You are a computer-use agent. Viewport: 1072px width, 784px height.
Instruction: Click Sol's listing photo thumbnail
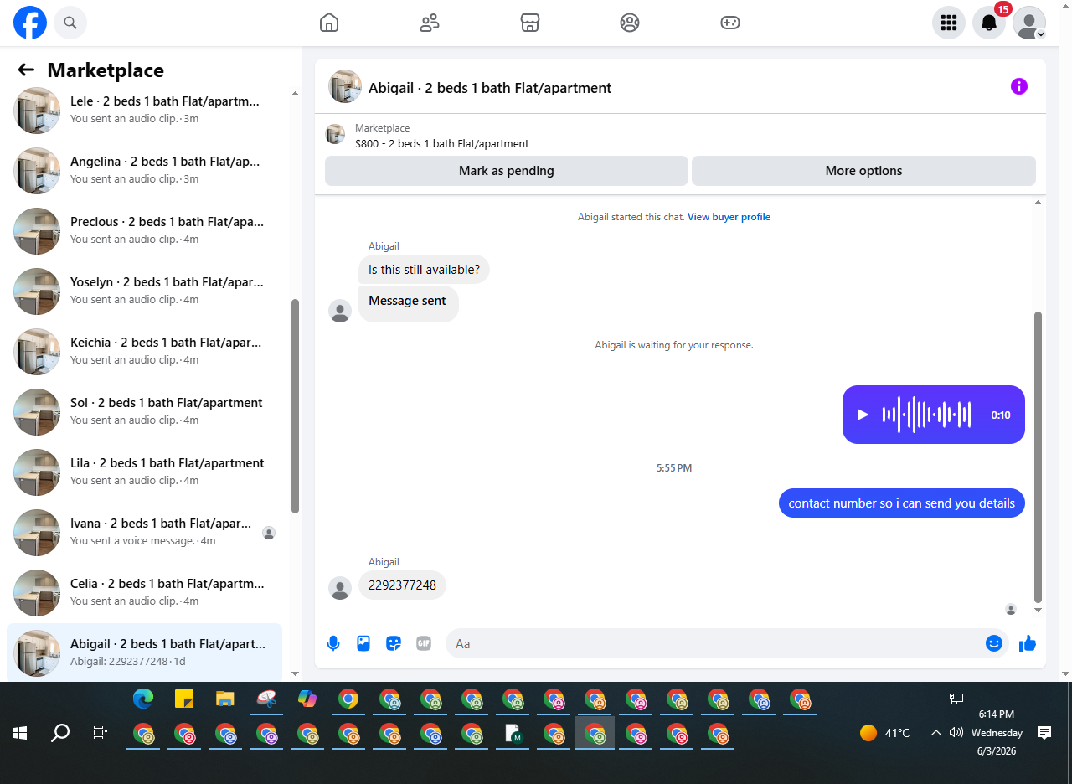point(37,412)
